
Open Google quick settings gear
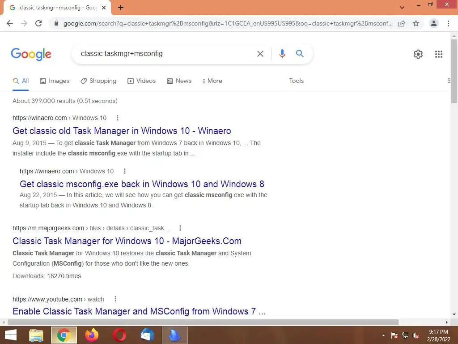click(x=418, y=54)
